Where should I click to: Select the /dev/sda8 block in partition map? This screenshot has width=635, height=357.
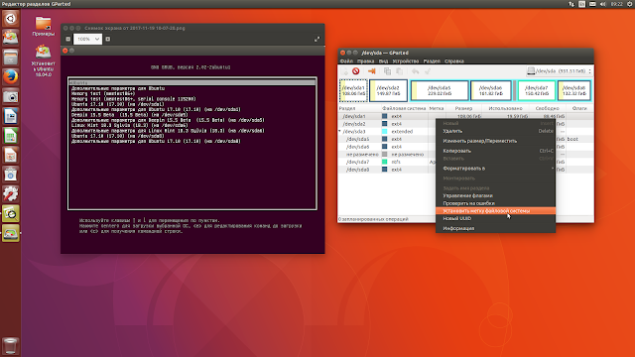pos(574,90)
